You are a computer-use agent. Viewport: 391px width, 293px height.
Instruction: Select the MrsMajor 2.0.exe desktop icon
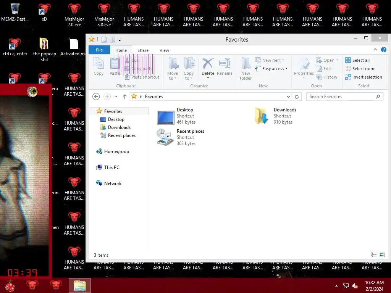tap(74, 15)
